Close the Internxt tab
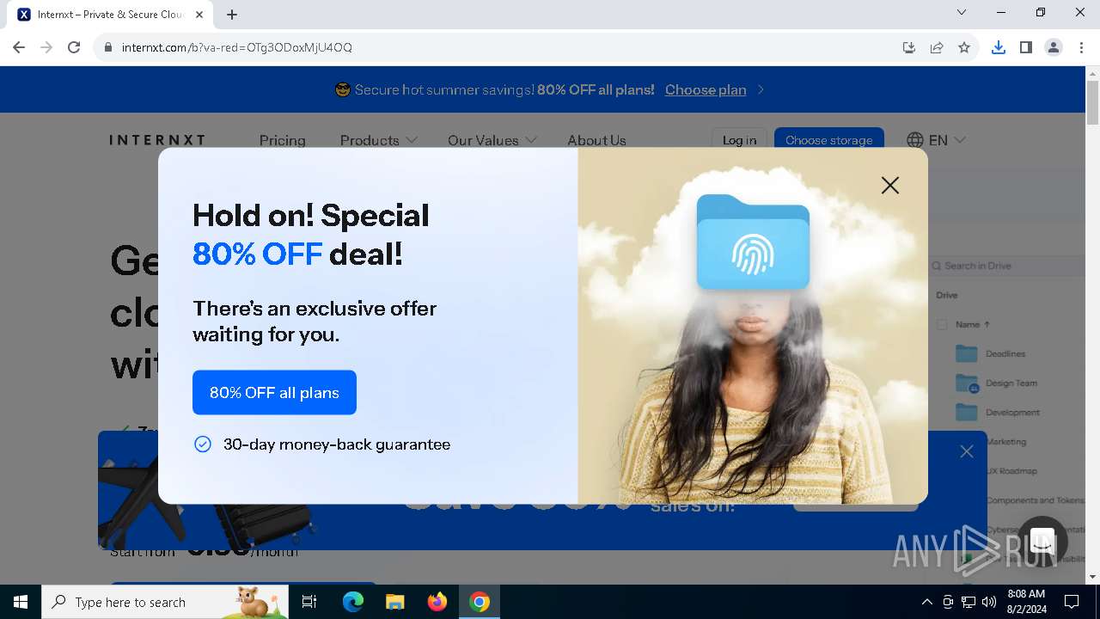Image resolution: width=1100 pixels, height=619 pixels. (x=199, y=15)
